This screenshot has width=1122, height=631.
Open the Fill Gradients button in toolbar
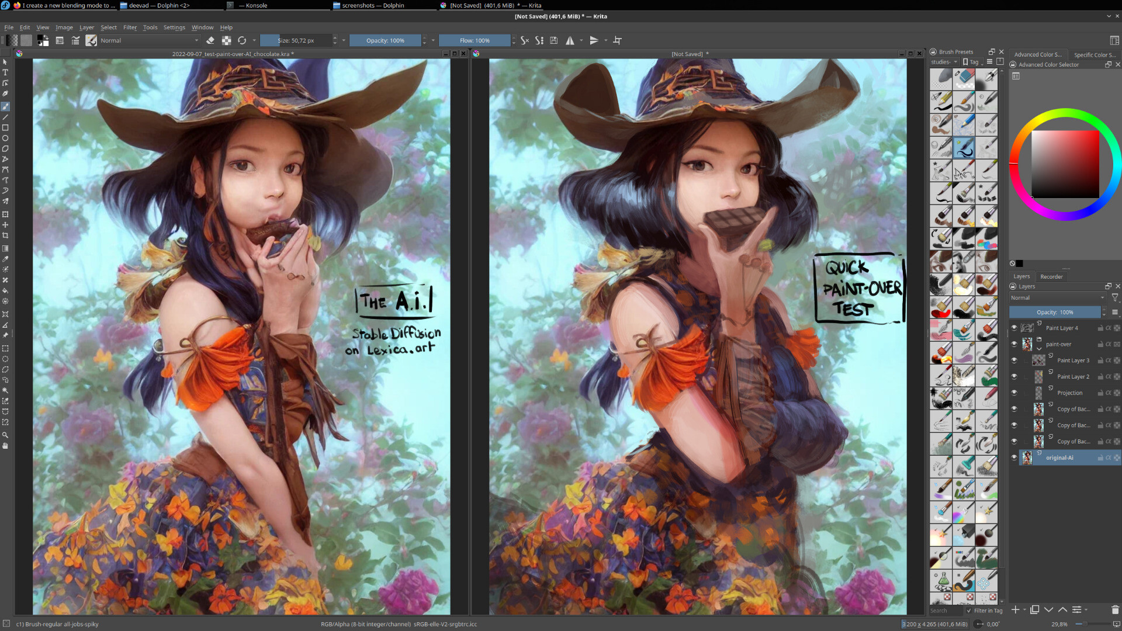pos(12,40)
